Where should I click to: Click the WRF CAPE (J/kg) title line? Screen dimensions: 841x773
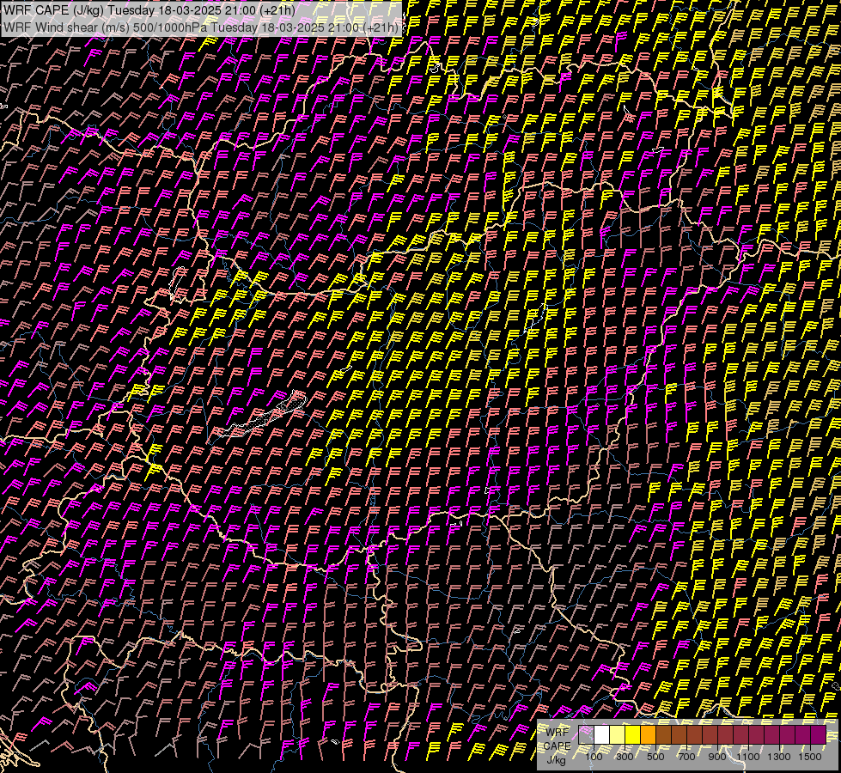click(149, 10)
